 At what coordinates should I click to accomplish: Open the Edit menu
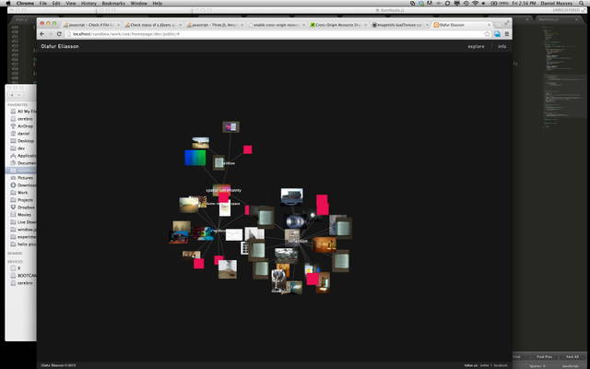point(56,3)
